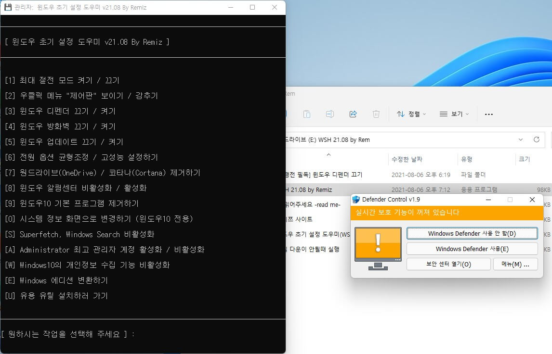Click the sort arrow above name column
This screenshot has height=354, width=552.
tap(329, 155)
